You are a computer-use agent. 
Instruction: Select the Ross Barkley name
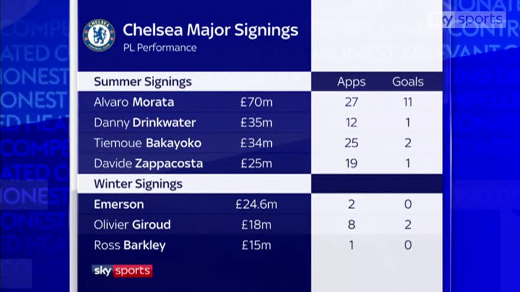click(x=129, y=245)
